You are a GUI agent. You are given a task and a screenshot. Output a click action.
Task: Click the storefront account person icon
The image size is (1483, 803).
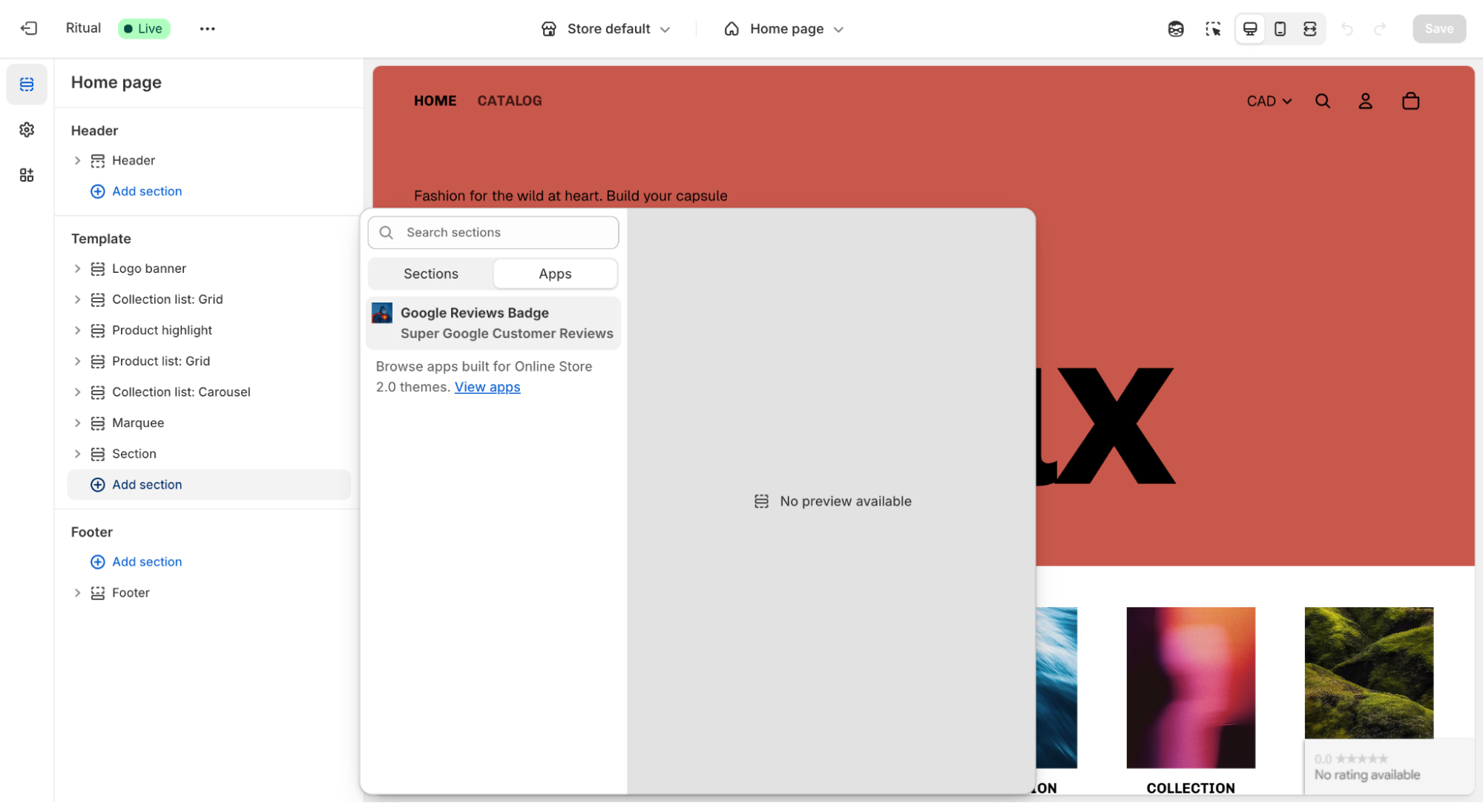coord(1365,101)
